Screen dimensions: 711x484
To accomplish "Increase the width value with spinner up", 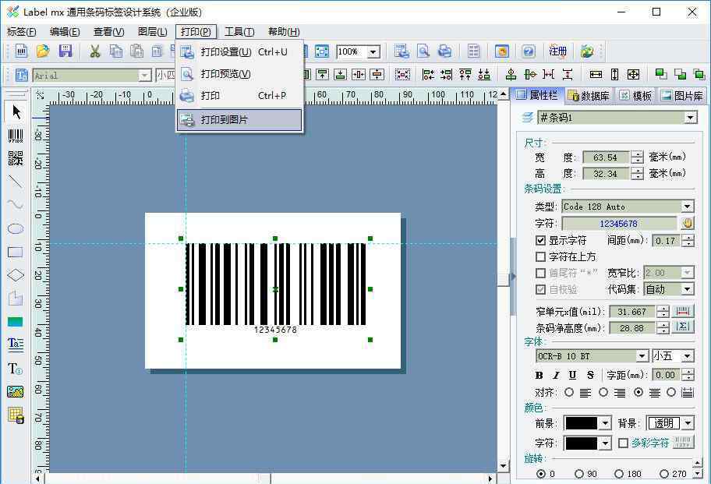I will tap(637, 154).
